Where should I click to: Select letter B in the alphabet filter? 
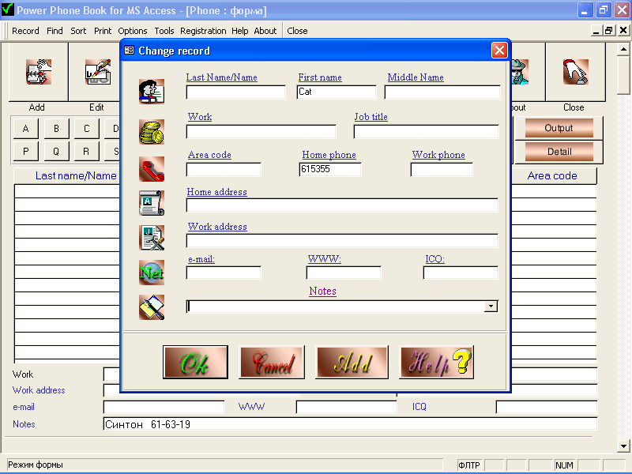pyautogui.click(x=55, y=128)
